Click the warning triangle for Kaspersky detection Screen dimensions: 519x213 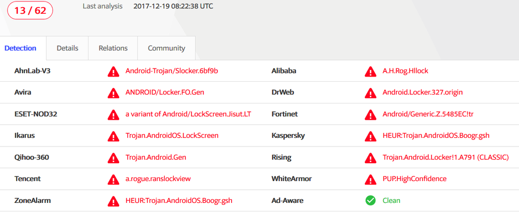[x=370, y=136]
